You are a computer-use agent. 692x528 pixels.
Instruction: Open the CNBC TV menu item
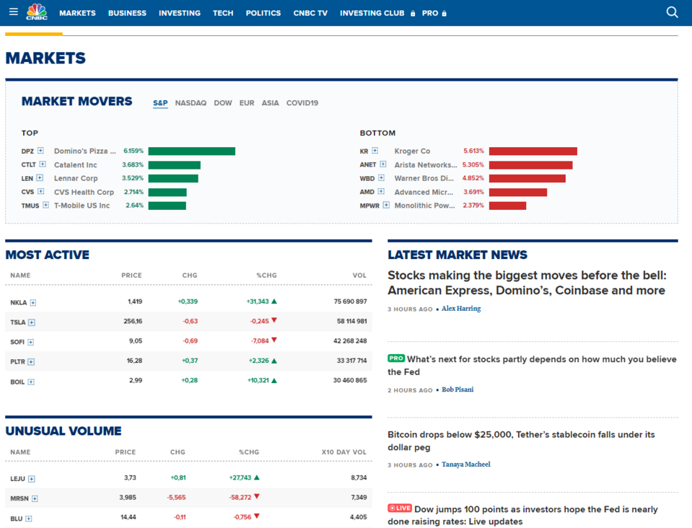tap(310, 13)
